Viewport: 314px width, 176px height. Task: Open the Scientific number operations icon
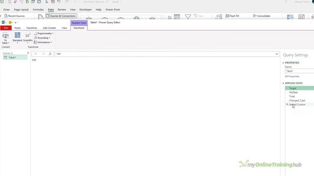[27, 37]
